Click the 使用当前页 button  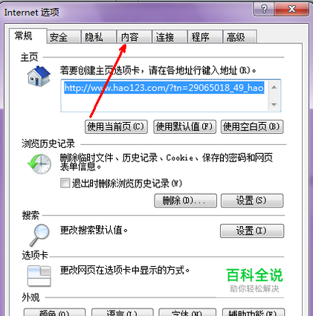[x=116, y=127]
